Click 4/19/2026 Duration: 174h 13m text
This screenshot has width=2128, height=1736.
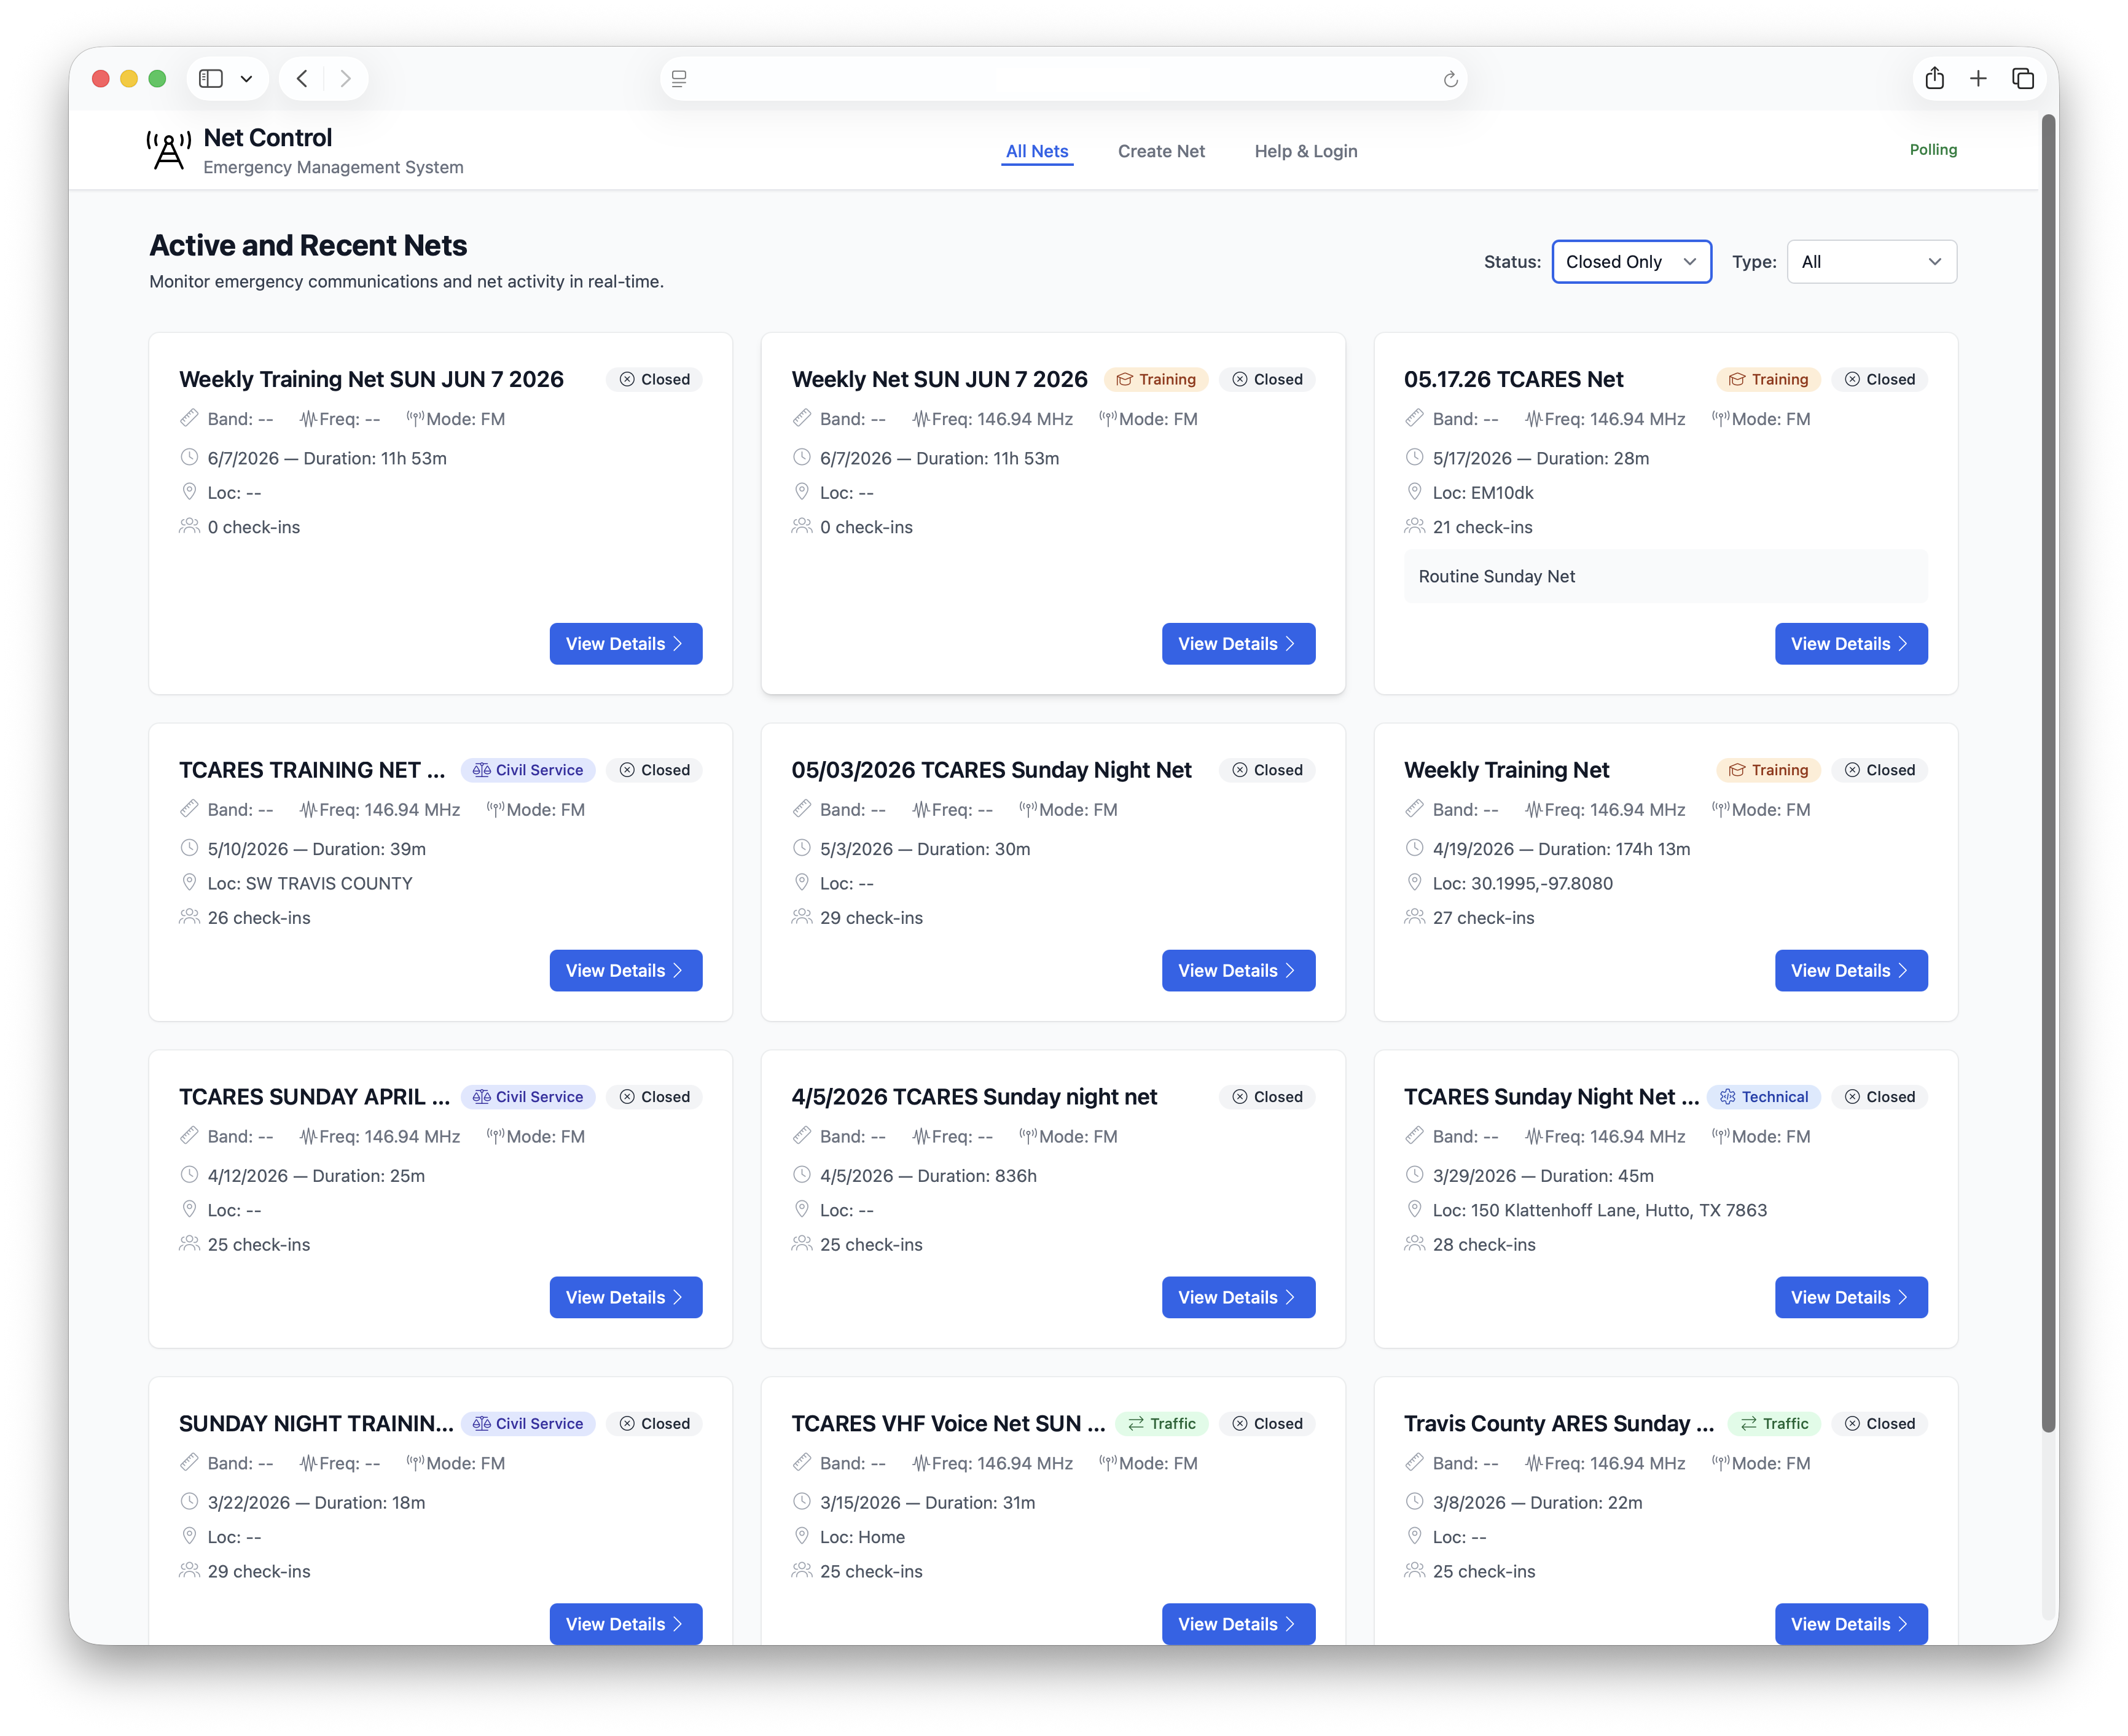[x=1561, y=849]
